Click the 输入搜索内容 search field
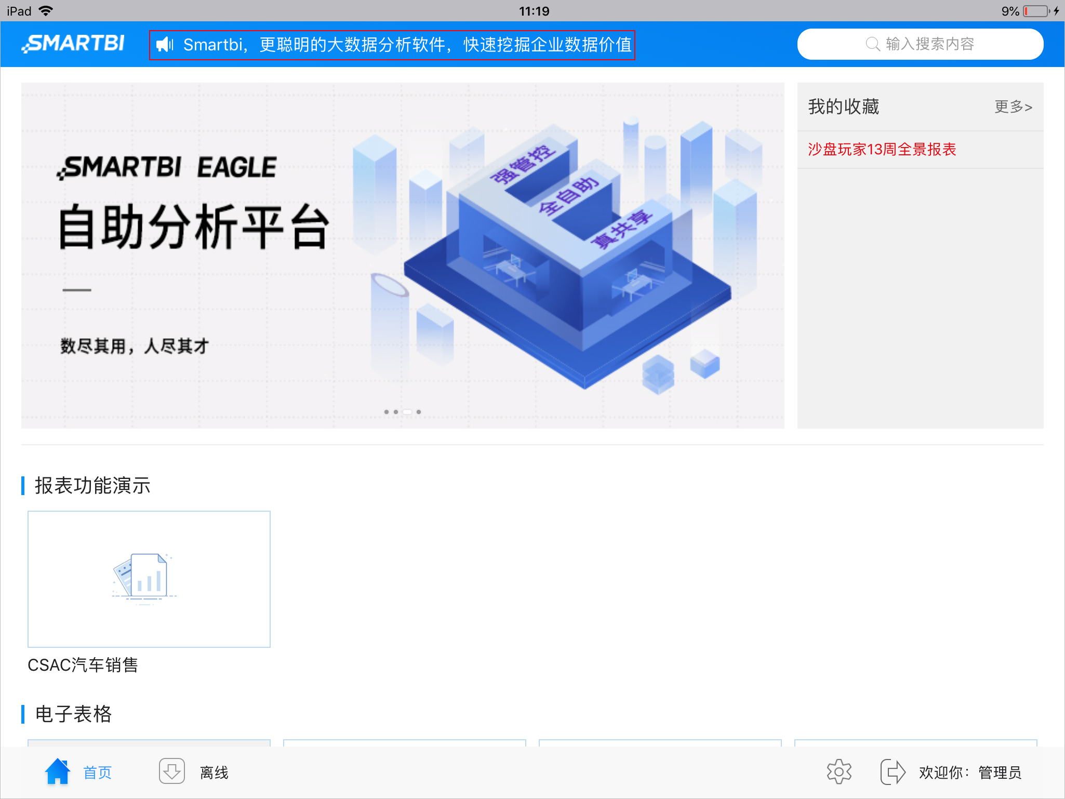The width and height of the screenshot is (1065, 799). coord(920,44)
